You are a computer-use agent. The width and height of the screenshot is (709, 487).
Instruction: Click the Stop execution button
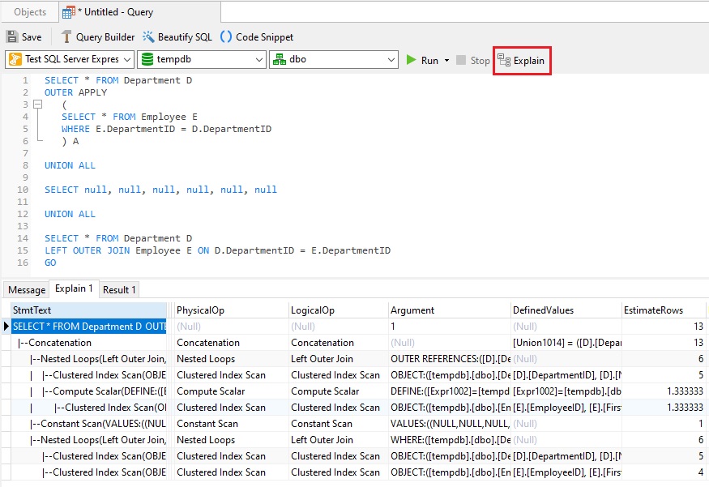point(472,60)
